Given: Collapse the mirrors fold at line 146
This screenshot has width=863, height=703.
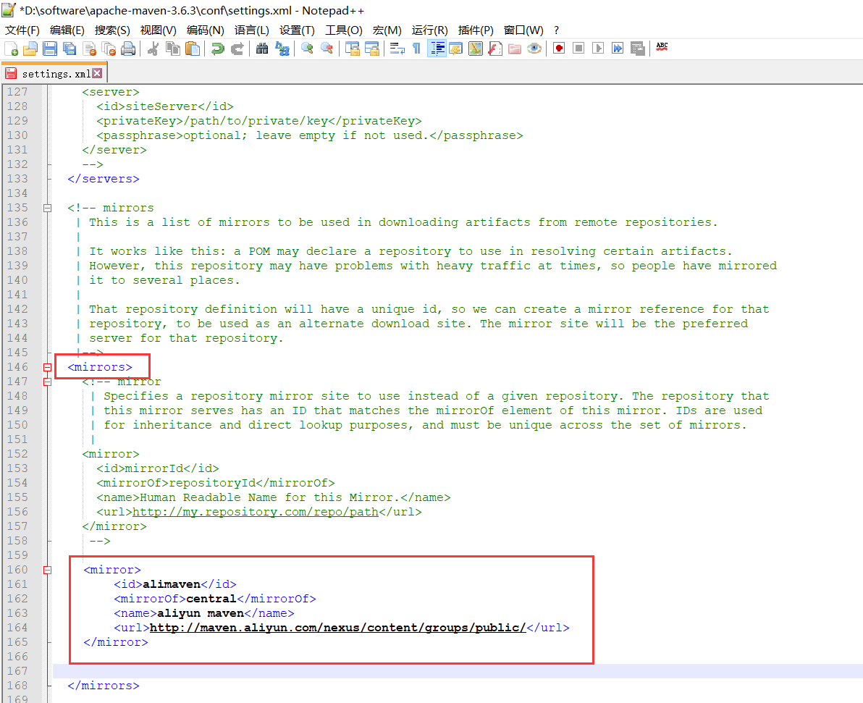Looking at the screenshot, I should [47, 367].
